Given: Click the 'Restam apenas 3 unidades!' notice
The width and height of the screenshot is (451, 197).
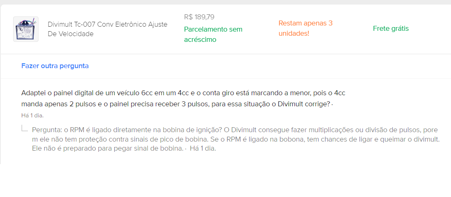Looking at the screenshot, I should tap(305, 23).
